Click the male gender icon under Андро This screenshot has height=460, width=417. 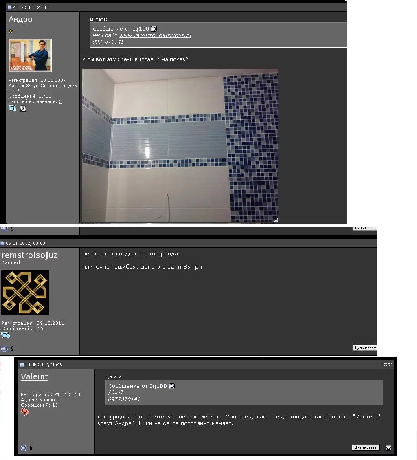coord(12,108)
